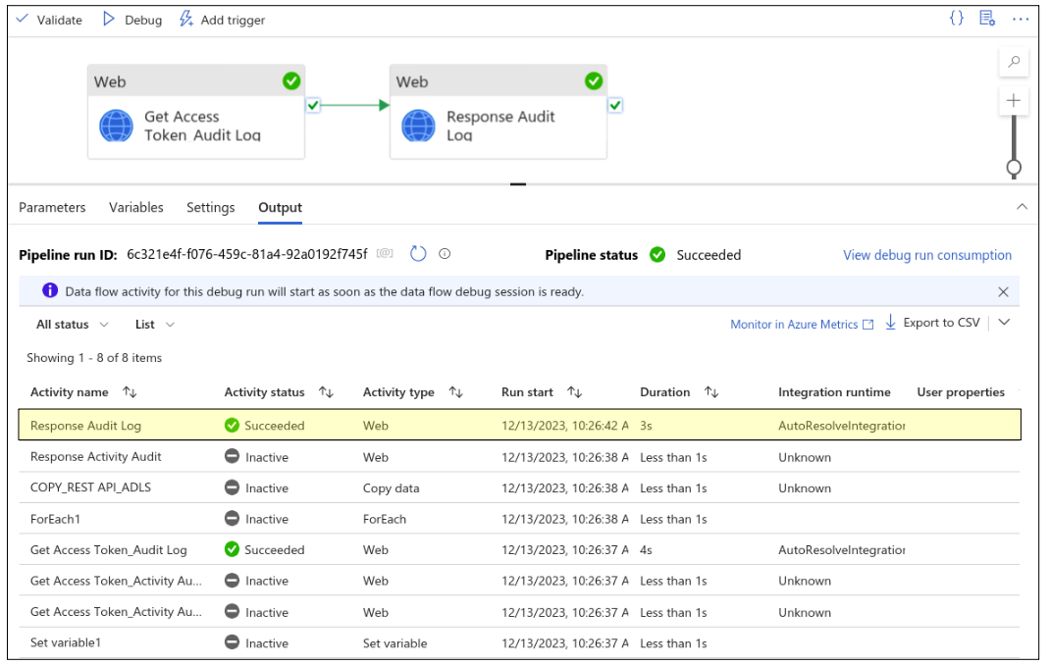1050x665 pixels.
Task: Click the canvas zoom slider handle
Action: 1014,168
